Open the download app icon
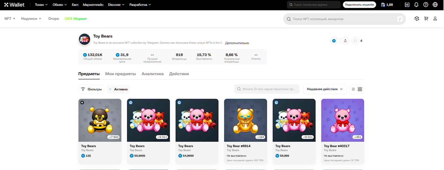This screenshot has width=444, height=170. pyautogui.click(x=407, y=5)
